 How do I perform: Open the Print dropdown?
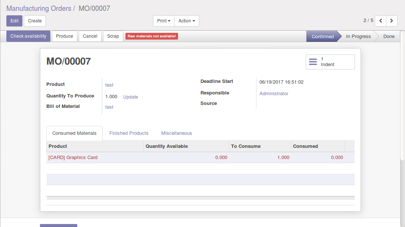(164, 21)
